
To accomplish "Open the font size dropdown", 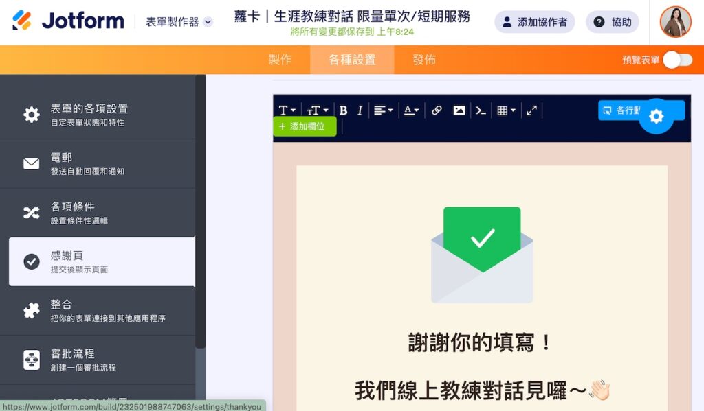I will point(318,110).
